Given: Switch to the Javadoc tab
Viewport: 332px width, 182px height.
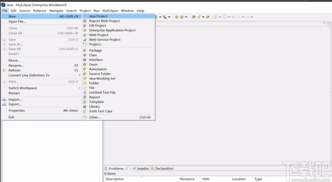Looking at the screenshot, I should click(141, 168).
